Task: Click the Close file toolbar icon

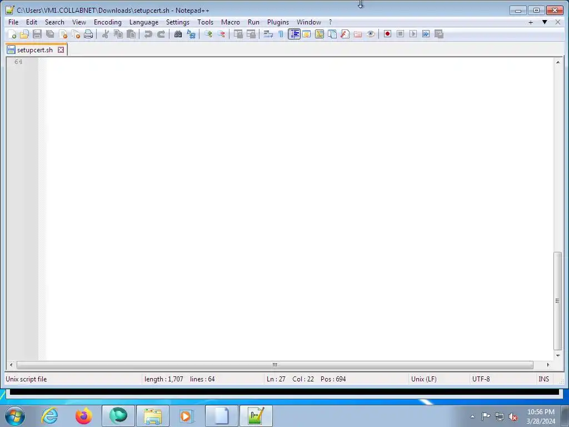Action: point(63,34)
